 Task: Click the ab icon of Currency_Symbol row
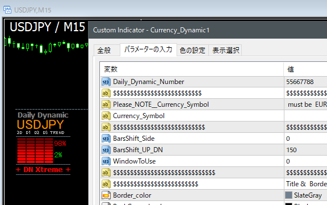[x=106, y=116]
